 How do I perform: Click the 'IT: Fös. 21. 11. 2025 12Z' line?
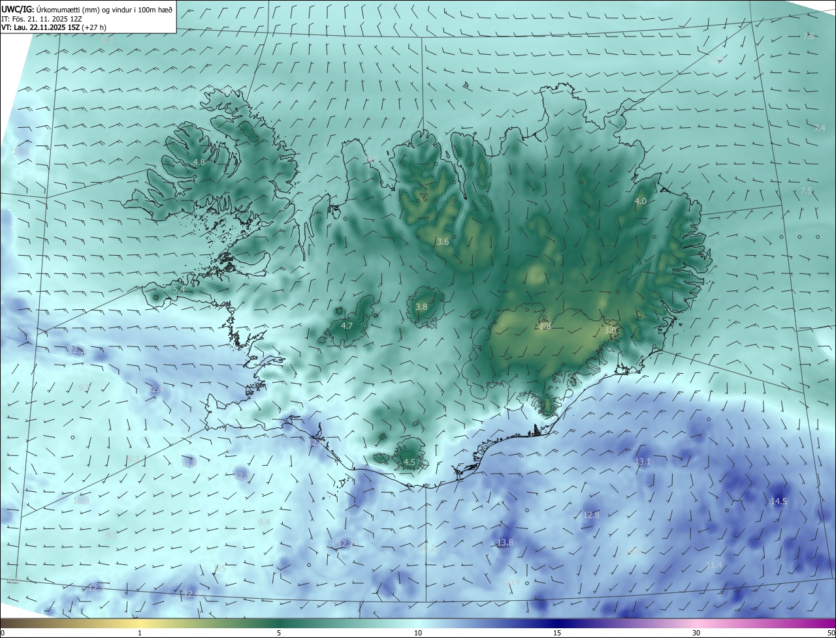pos(41,18)
